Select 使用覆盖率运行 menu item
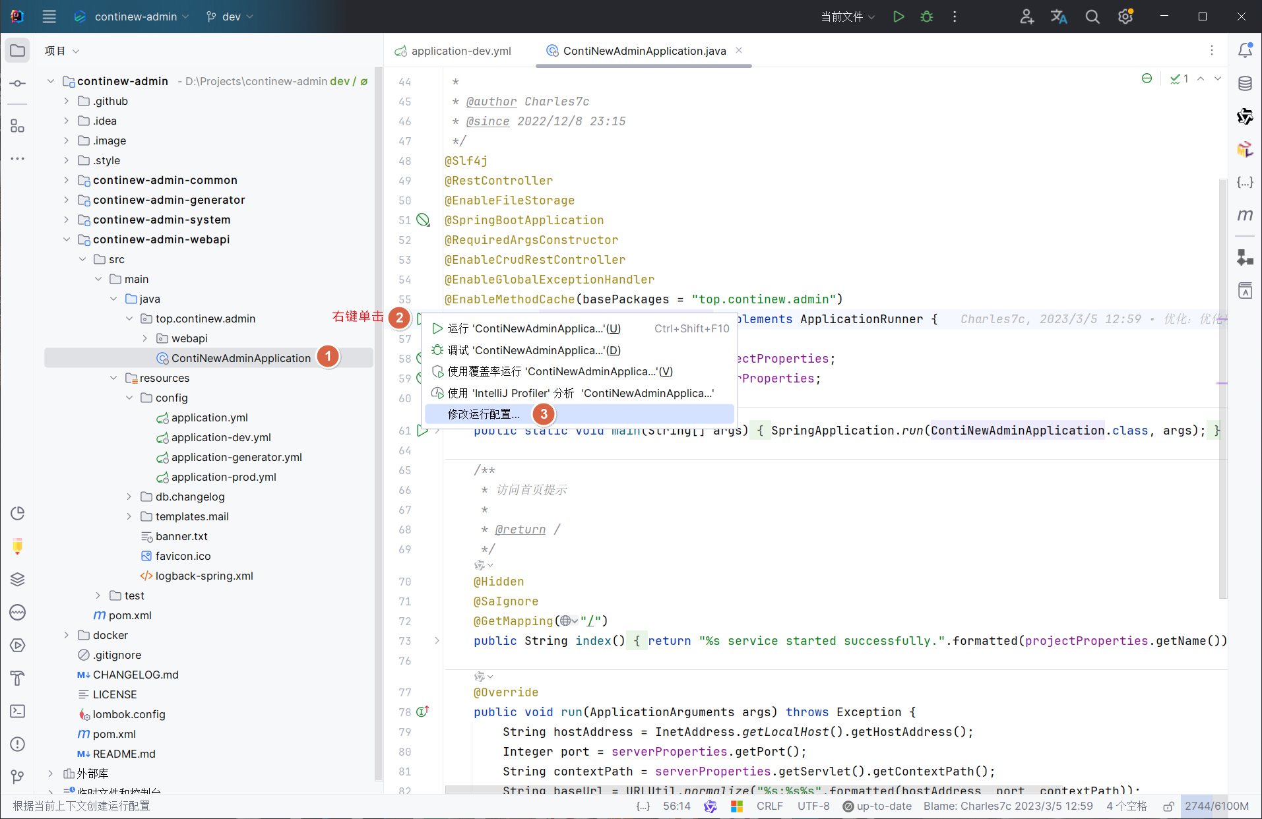This screenshot has width=1262, height=819. [579, 371]
